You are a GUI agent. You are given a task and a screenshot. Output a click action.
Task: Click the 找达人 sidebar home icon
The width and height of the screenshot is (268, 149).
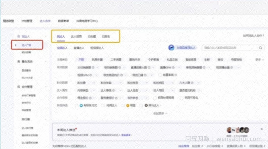point(19,36)
